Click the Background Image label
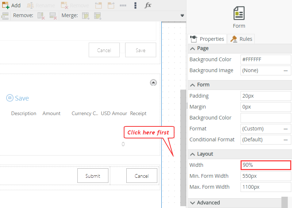This screenshot has height=208, width=292. 211,70
